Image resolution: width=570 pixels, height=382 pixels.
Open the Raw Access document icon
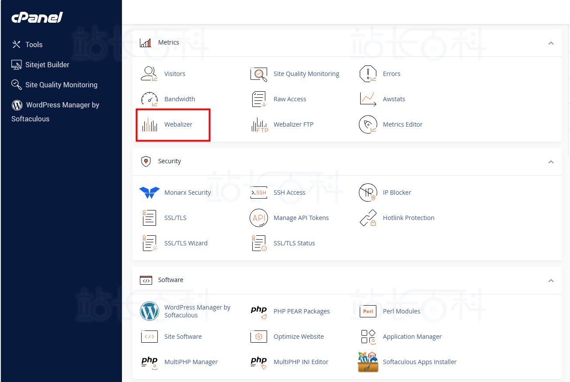coord(258,99)
